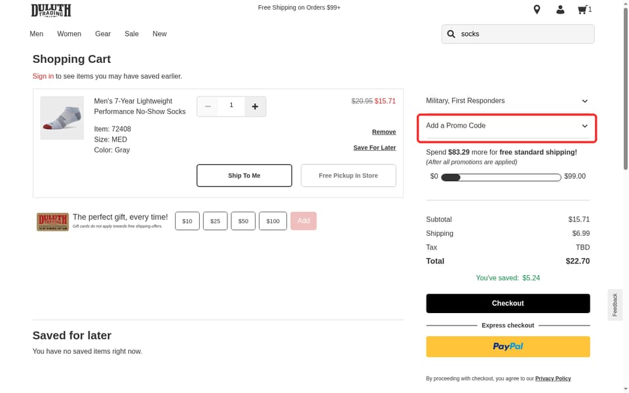
Task: Click Free Shipping on Orders $99+ banner
Action: pyautogui.click(x=299, y=8)
